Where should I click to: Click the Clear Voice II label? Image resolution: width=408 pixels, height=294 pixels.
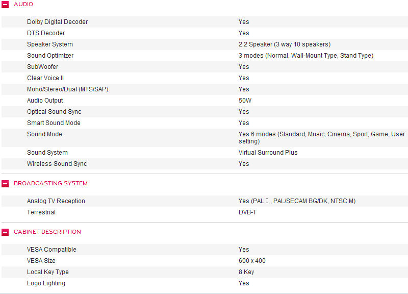point(45,78)
